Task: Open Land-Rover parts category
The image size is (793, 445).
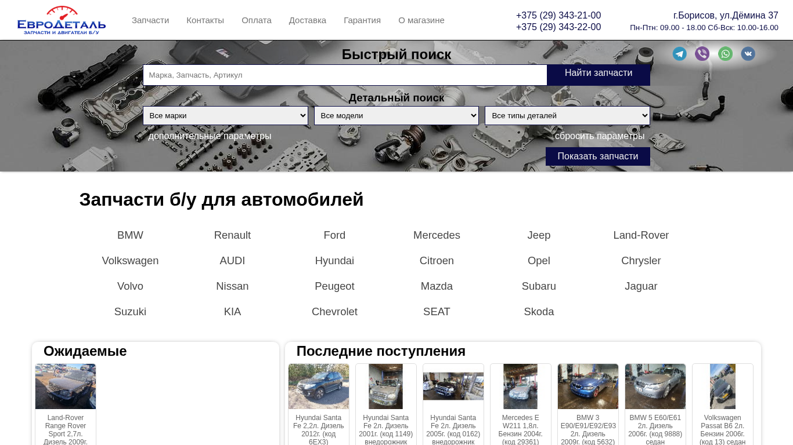Action: [x=641, y=235]
